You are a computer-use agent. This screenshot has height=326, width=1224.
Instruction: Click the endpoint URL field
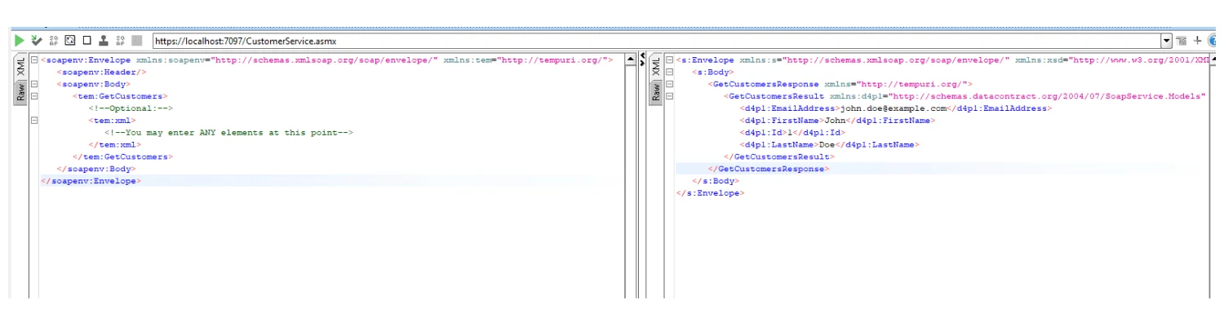(x=656, y=41)
